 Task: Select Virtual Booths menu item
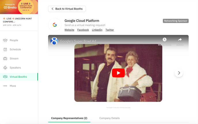coord(19,77)
